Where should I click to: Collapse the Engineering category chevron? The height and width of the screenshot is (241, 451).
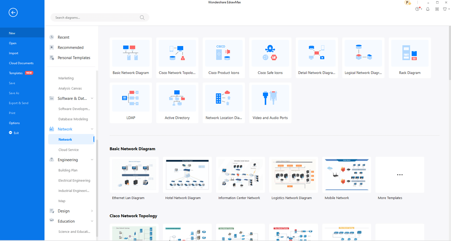click(92, 160)
